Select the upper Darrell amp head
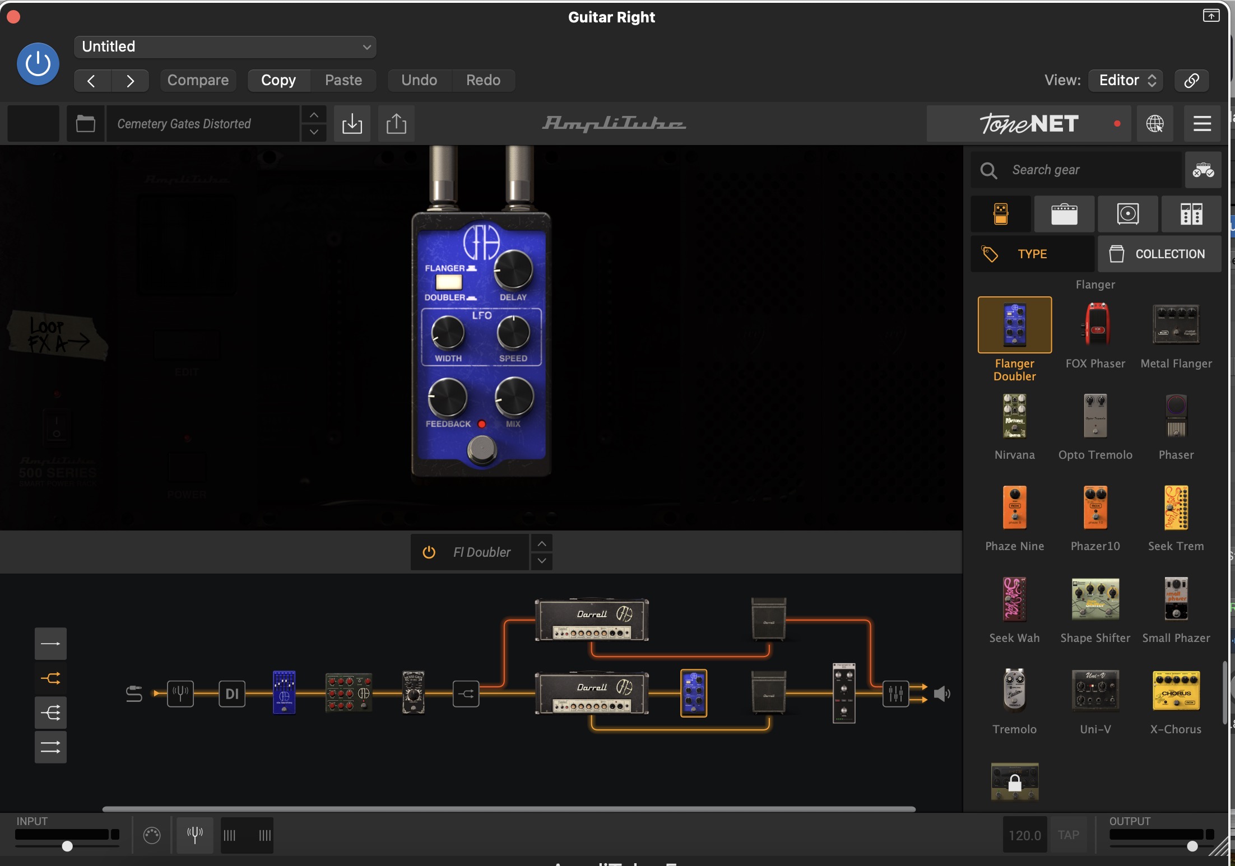 [592, 620]
